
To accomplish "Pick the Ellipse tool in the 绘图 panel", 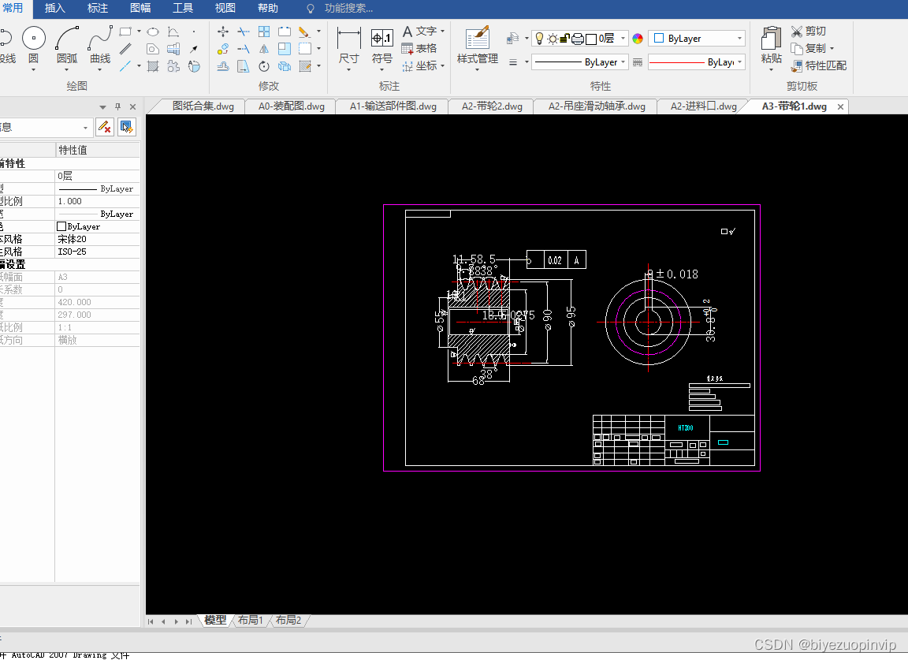I will click(153, 32).
